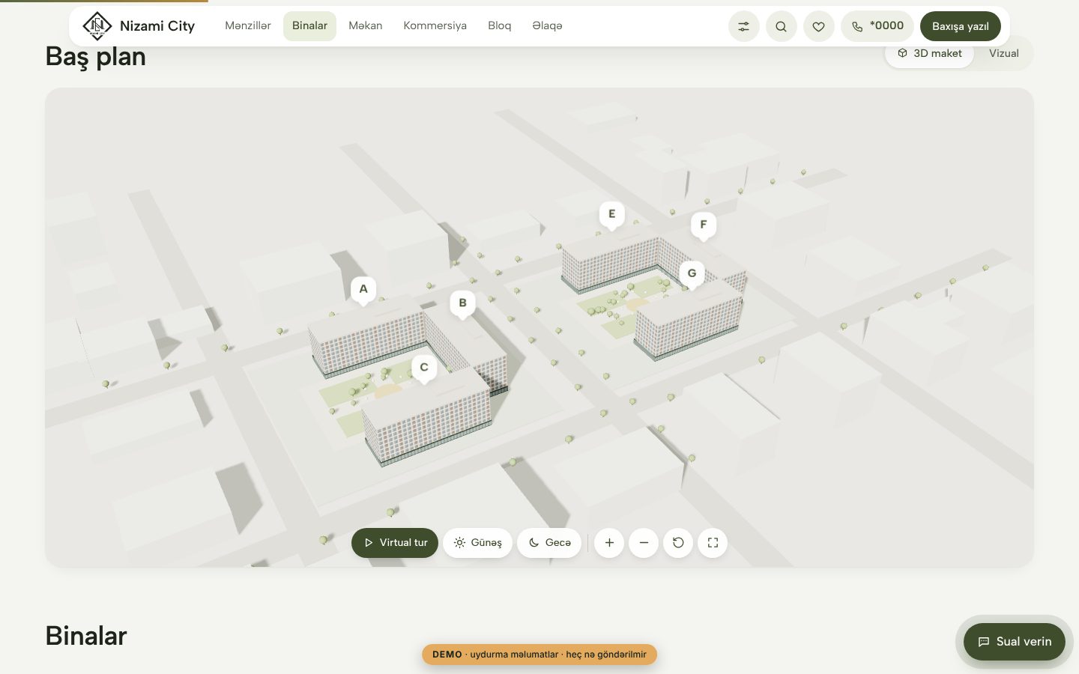The width and height of the screenshot is (1079, 674).
Task: Click the DEMO notice banner
Action: [x=539, y=655]
